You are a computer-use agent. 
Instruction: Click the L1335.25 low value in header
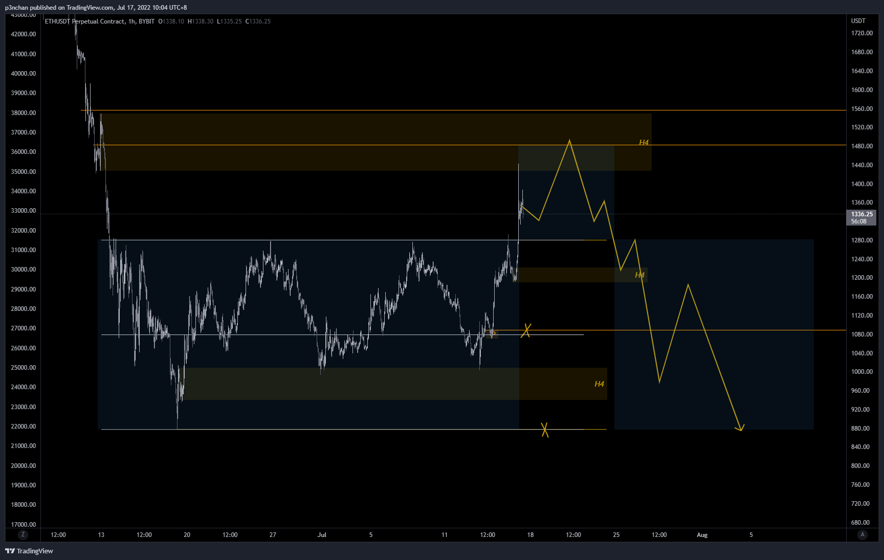[x=229, y=21]
